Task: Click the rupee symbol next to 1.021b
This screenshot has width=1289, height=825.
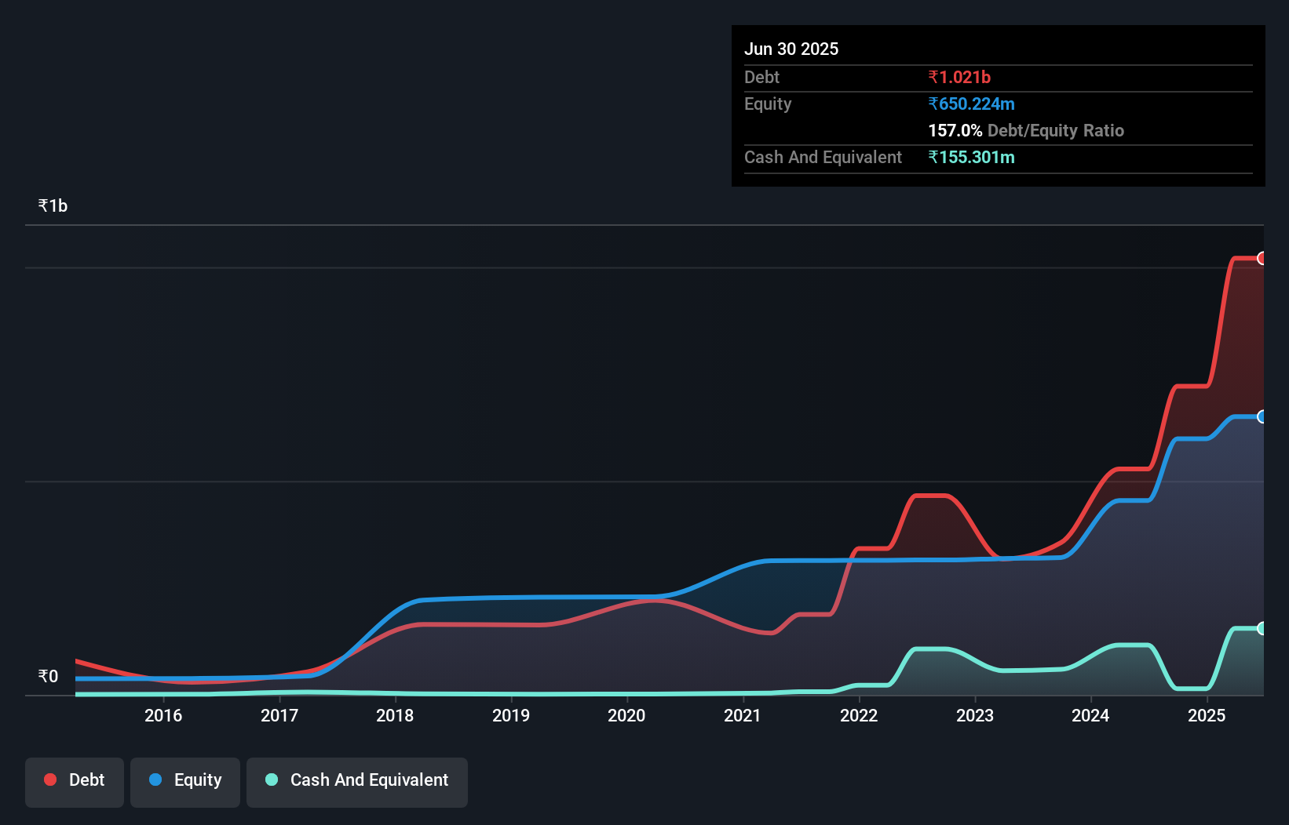Action: coord(934,77)
